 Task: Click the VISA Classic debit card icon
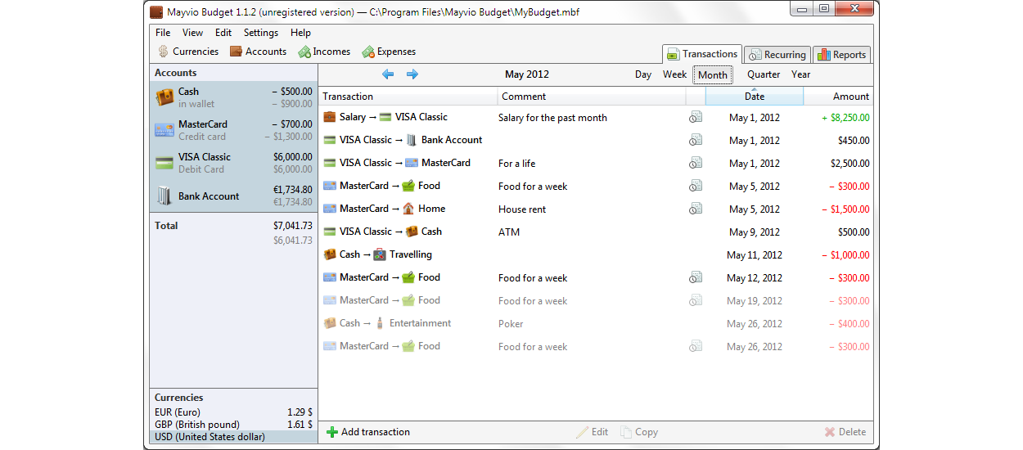click(164, 163)
